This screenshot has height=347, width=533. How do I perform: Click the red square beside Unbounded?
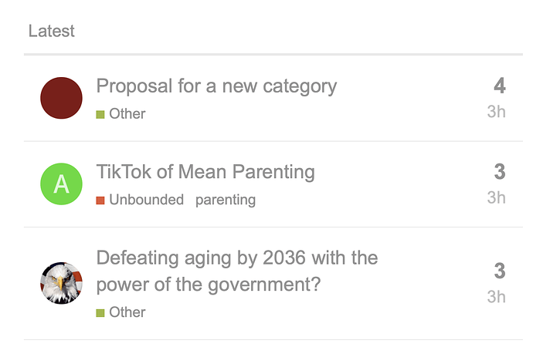tap(100, 200)
